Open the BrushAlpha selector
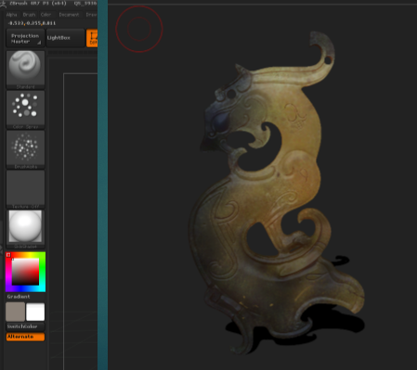 (x=25, y=149)
